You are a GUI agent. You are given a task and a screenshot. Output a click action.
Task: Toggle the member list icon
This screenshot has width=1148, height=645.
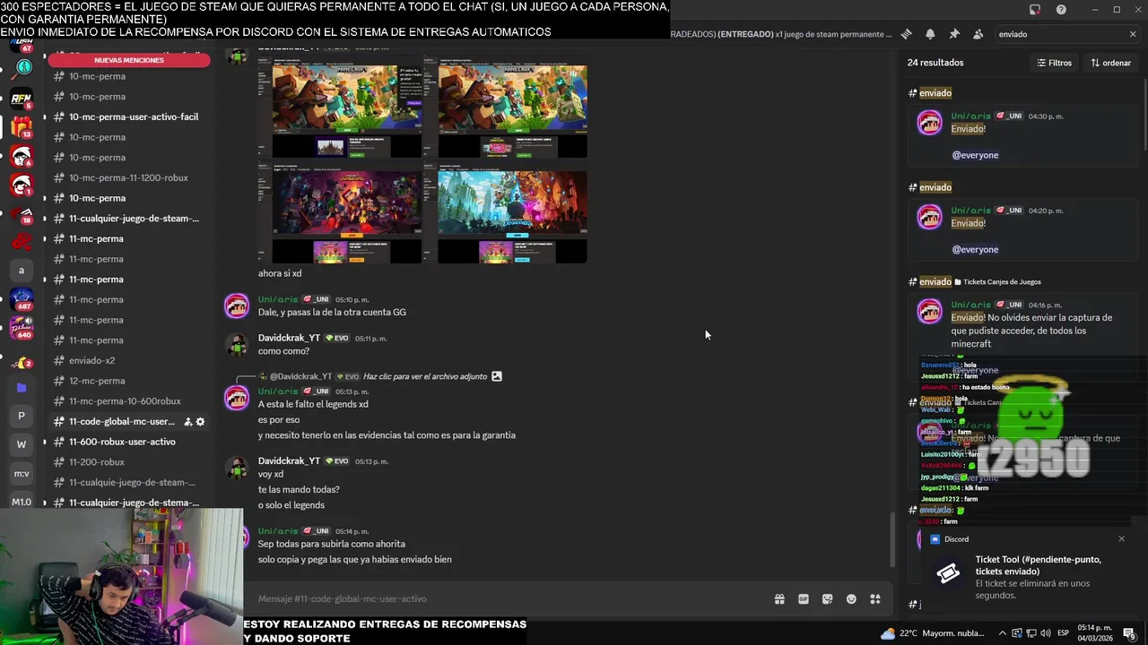coord(978,34)
